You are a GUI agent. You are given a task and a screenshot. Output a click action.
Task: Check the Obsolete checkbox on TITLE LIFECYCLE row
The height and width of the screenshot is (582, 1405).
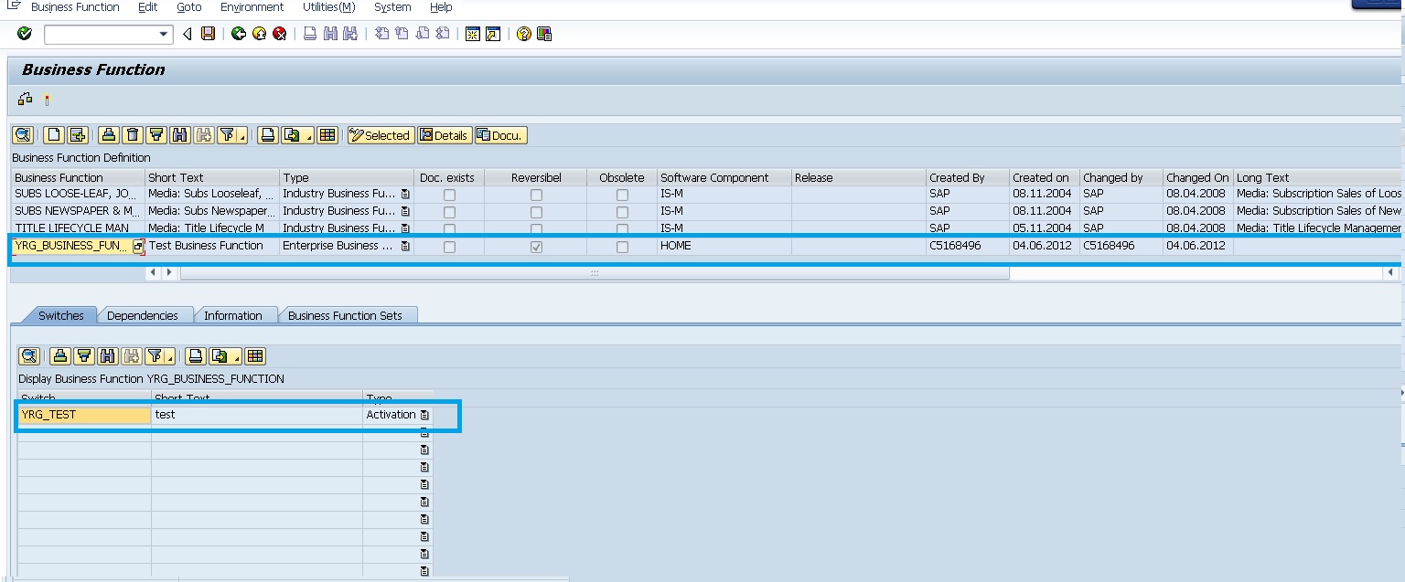(622, 228)
